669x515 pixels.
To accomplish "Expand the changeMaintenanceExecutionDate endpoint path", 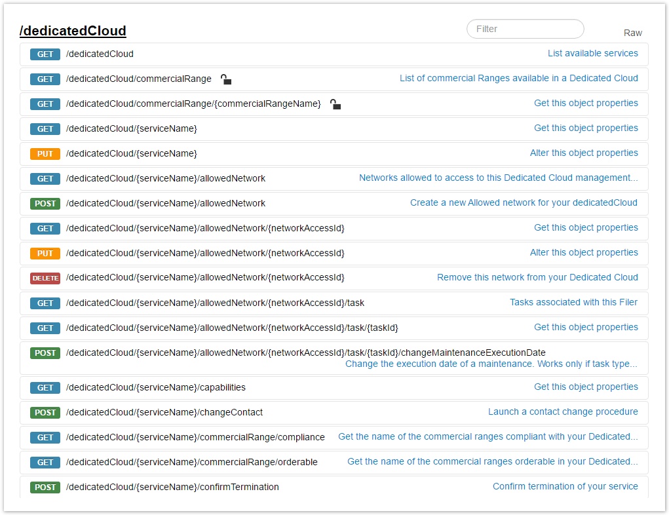I will pos(305,353).
